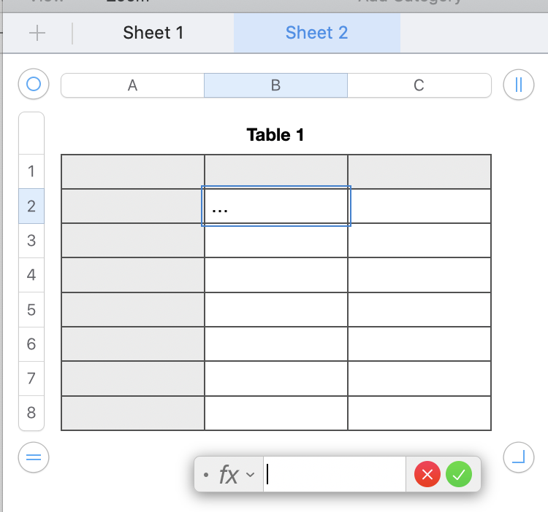Select column A header
This screenshot has height=512, width=548.
132,85
